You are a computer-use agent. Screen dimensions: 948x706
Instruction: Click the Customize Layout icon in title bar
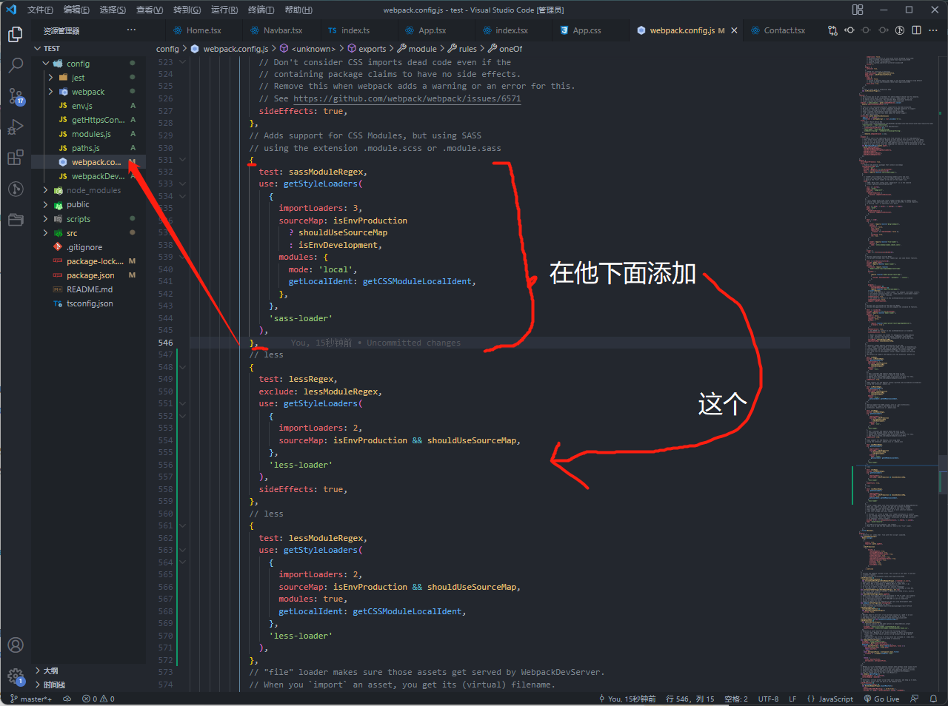pyautogui.click(x=858, y=10)
